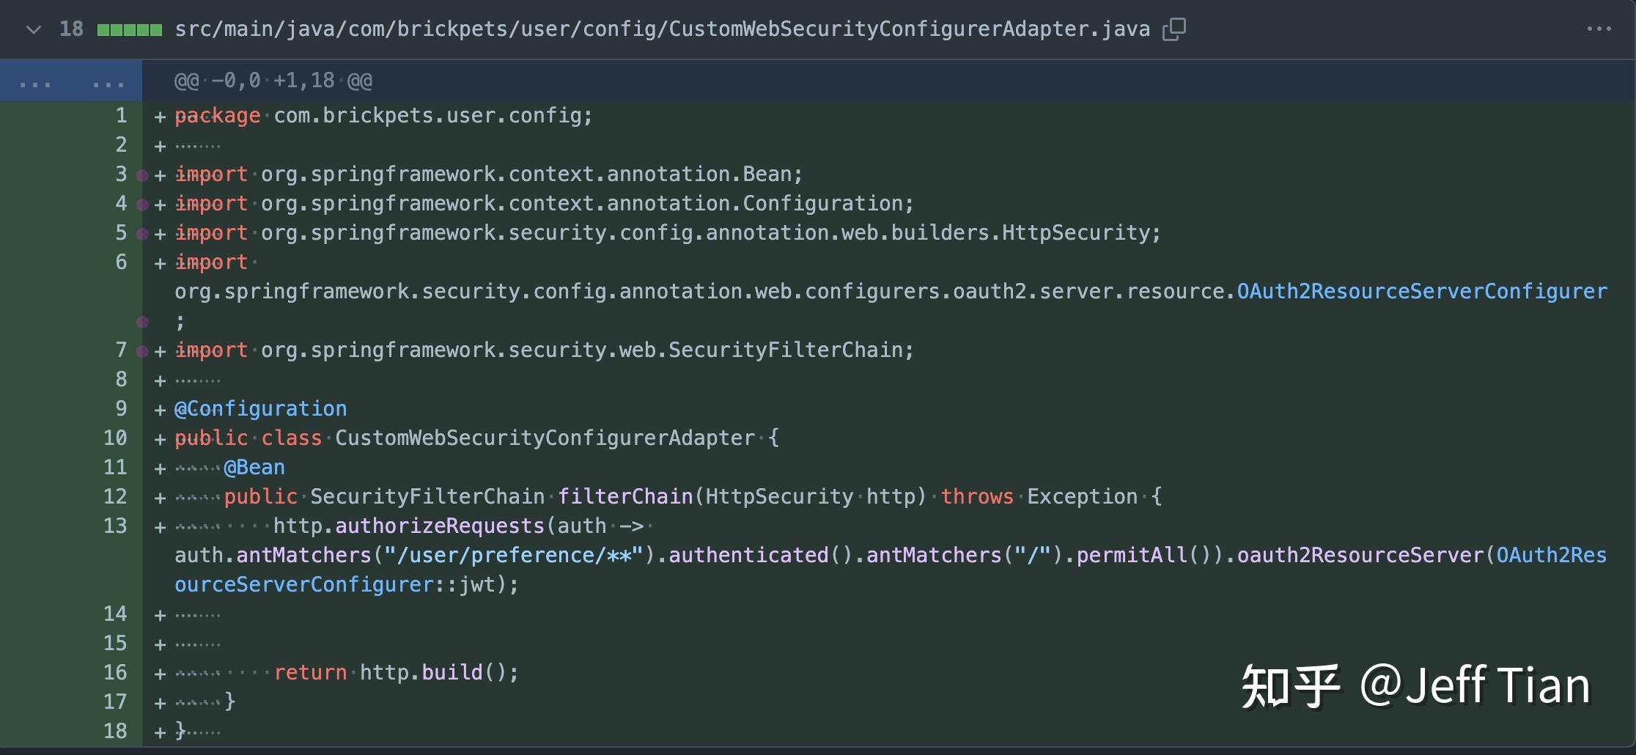Viewport: 1636px width, 755px height.
Task: Click the green diff-stat squares
Action: (x=129, y=28)
